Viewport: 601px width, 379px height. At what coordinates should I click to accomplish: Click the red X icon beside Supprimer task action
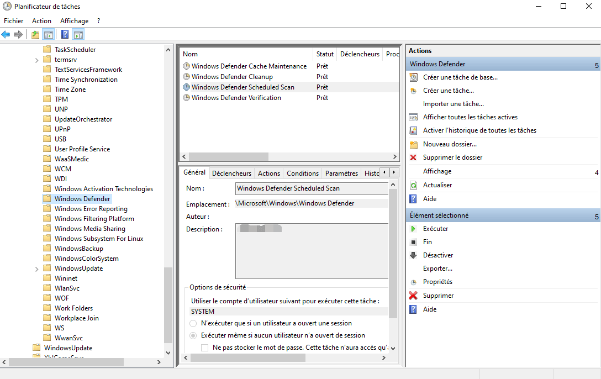click(413, 296)
